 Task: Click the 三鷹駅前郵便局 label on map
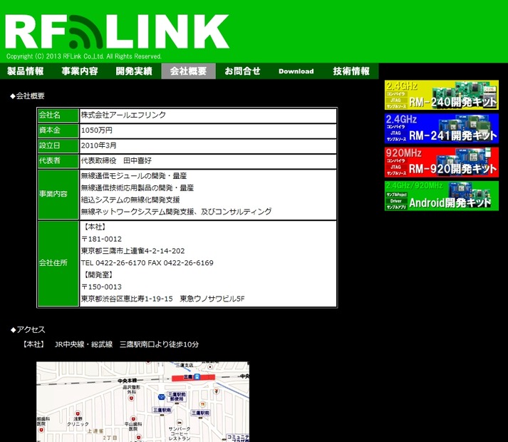tap(176, 396)
